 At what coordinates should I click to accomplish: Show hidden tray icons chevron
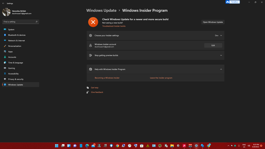[x=228, y=146]
